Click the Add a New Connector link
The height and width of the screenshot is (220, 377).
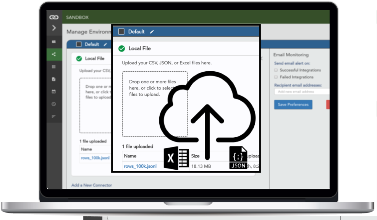click(92, 185)
